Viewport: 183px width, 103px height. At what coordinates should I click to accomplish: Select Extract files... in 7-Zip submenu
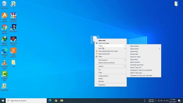point(144,51)
